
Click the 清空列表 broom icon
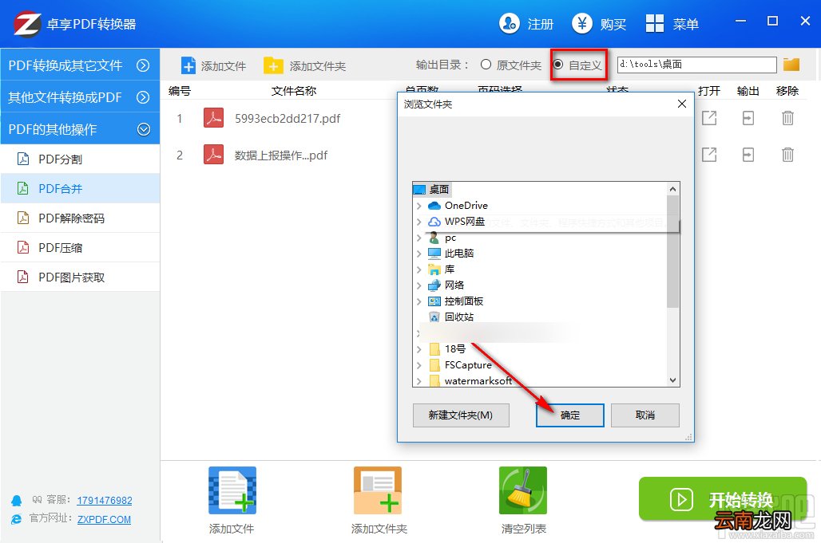click(523, 490)
